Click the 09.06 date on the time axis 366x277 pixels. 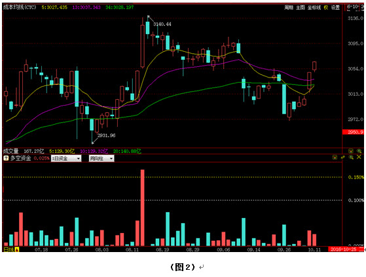tap(223, 249)
